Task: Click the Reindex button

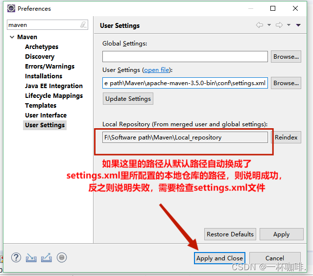Action: click(x=286, y=137)
